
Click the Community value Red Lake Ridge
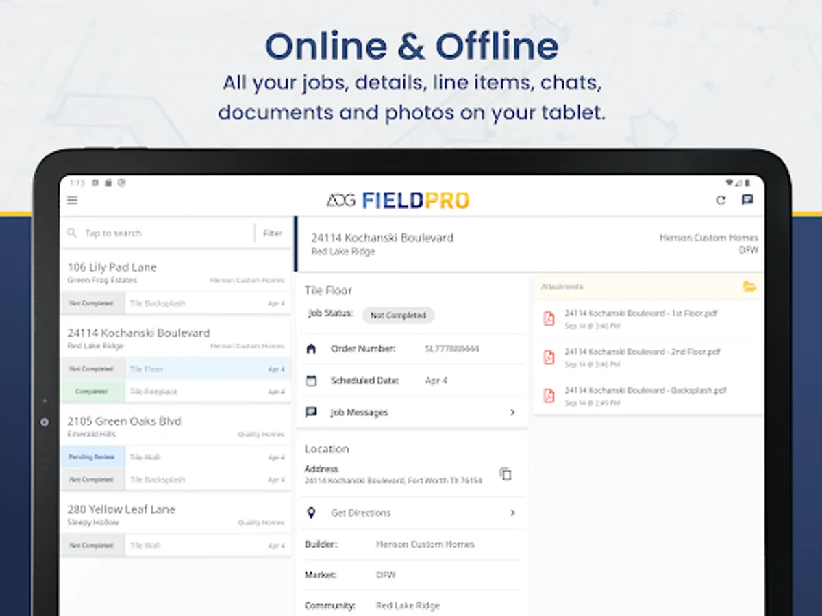(408, 606)
